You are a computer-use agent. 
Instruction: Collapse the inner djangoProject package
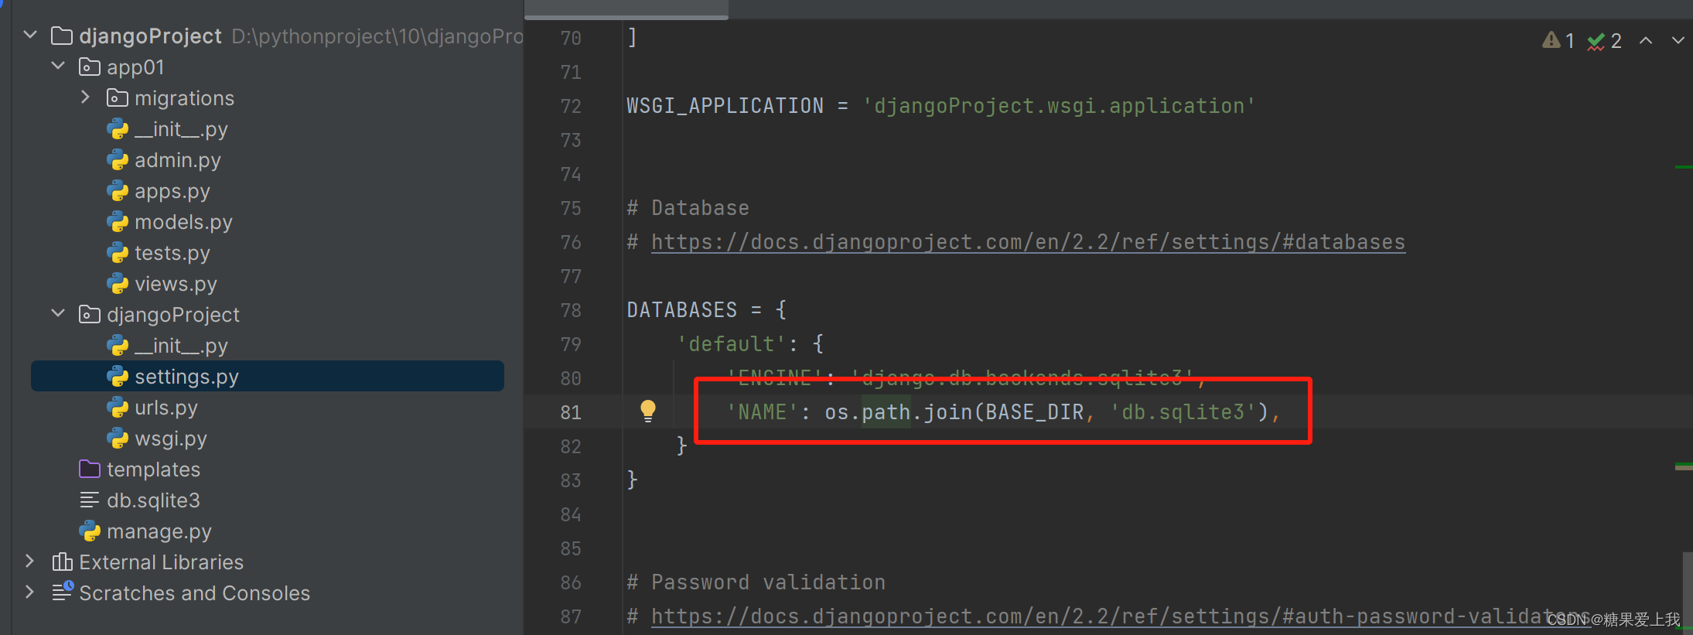pos(58,313)
